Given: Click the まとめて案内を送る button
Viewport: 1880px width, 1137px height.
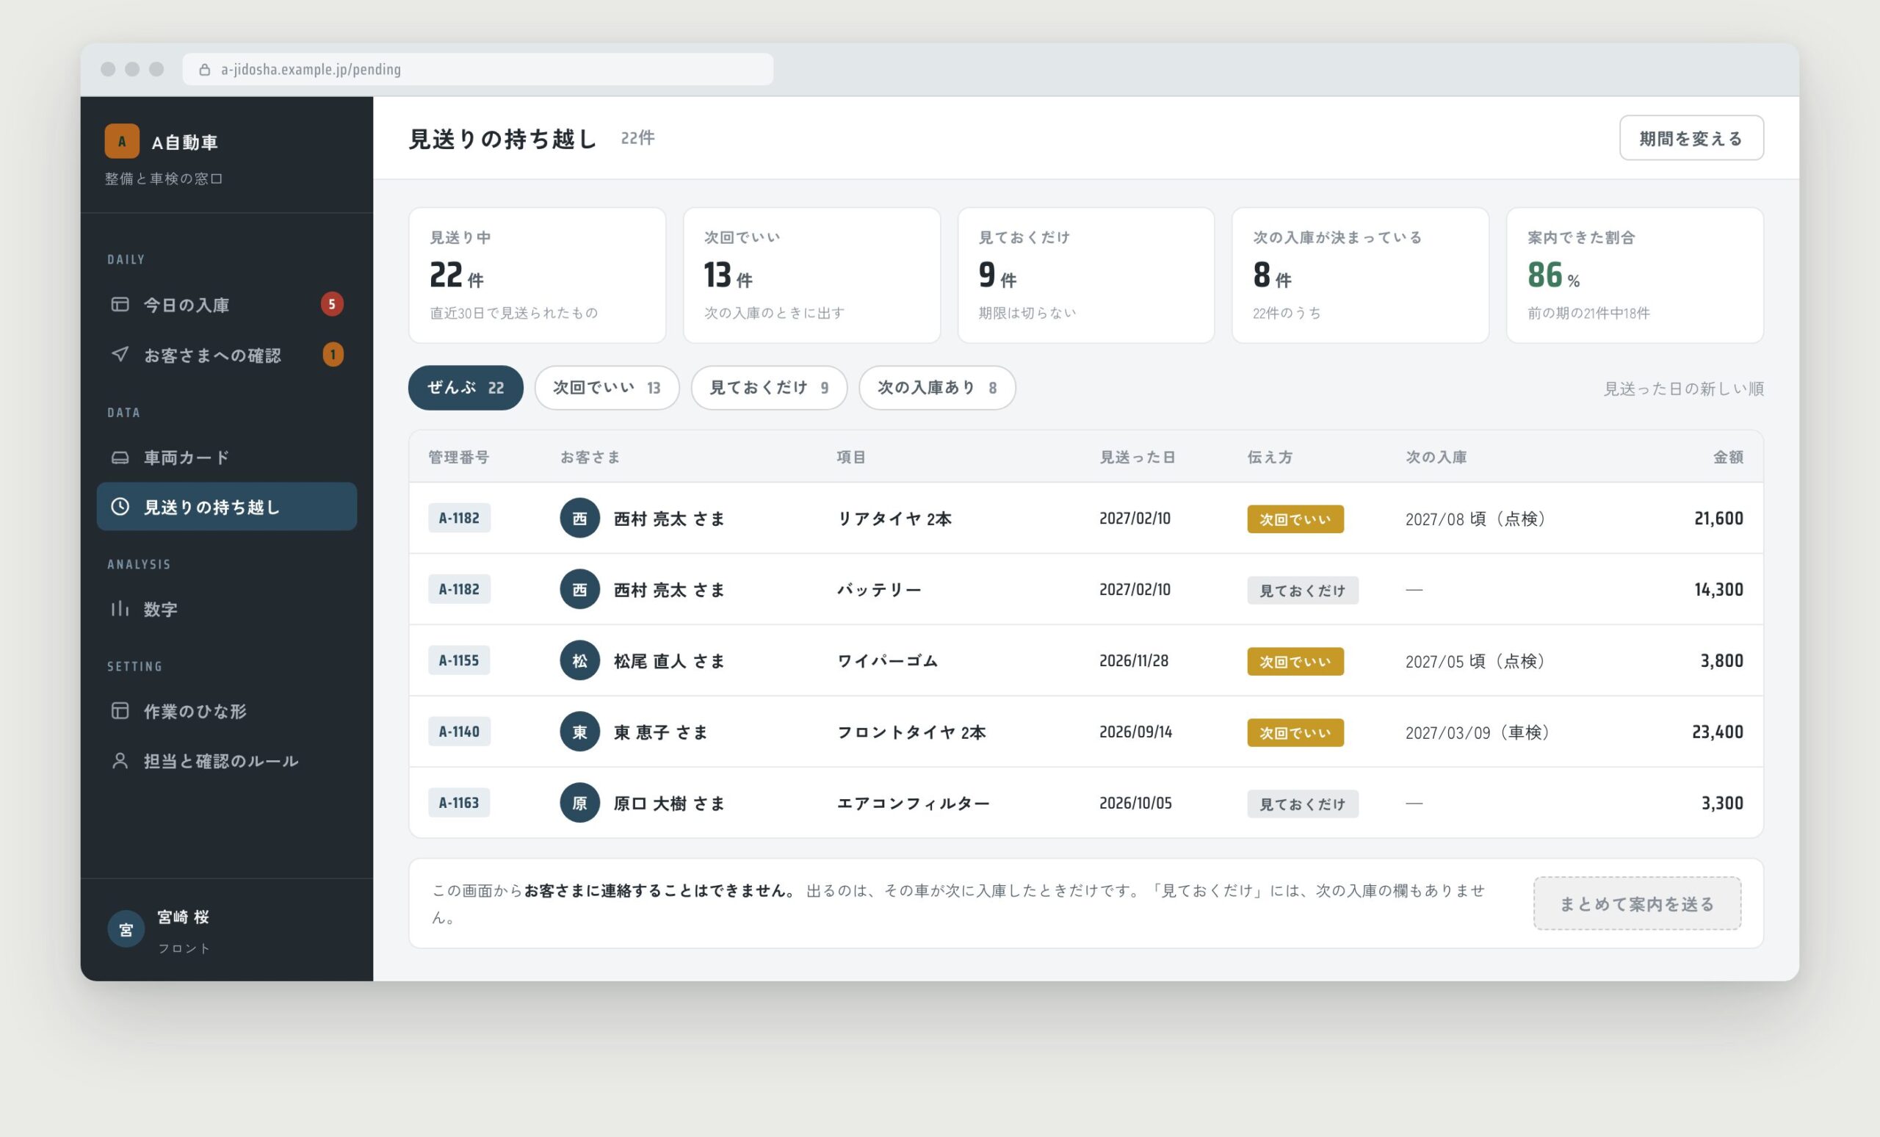Looking at the screenshot, I should pyautogui.click(x=1638, y=903).
